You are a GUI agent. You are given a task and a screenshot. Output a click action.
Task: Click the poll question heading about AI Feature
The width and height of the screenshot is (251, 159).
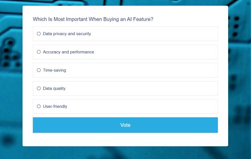tap(93, 19)
